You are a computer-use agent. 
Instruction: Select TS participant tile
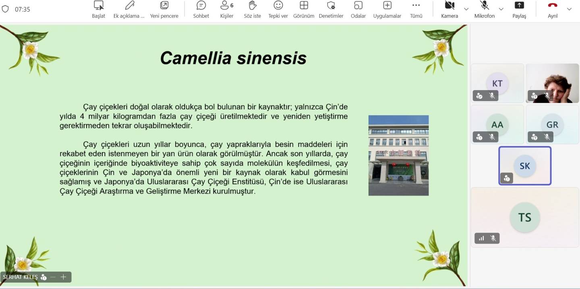(x=525, y=217)
